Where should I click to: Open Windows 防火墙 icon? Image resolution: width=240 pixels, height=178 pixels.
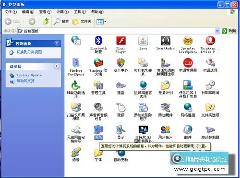(98, 63)
